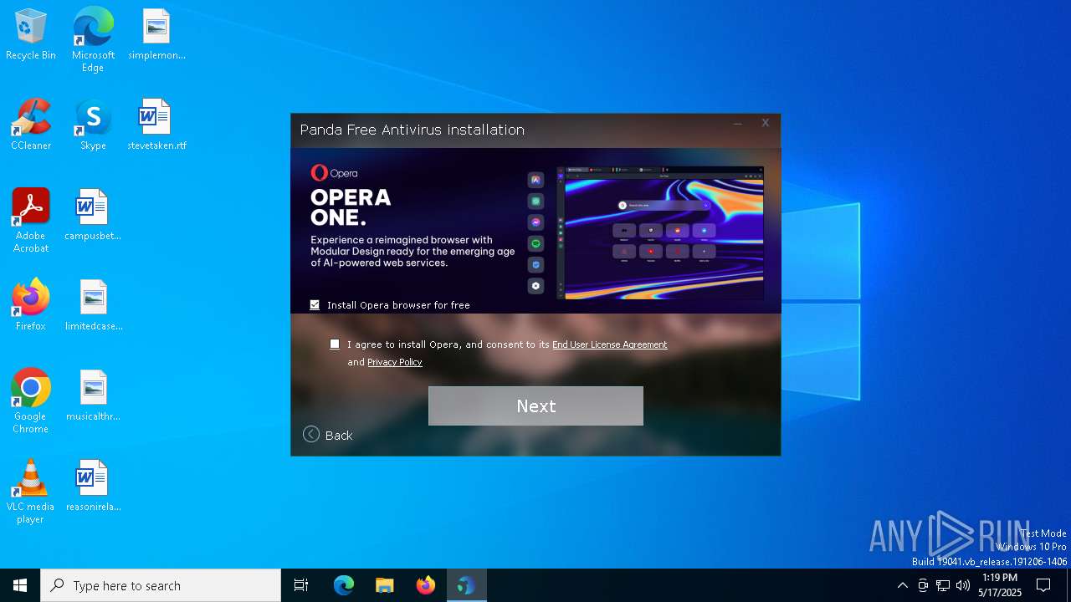Uncheck Install Opera browser for free

315,305
